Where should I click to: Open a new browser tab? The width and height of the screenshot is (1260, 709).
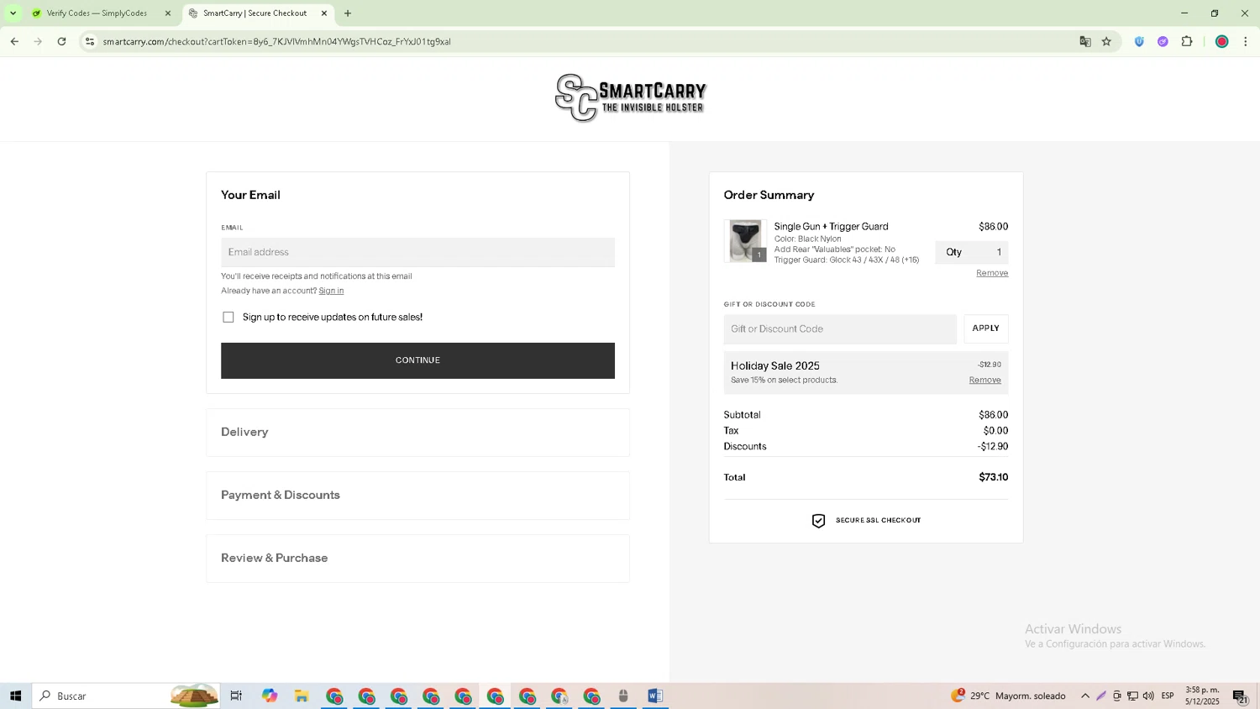pyautogui.click(x=348, y=13)
